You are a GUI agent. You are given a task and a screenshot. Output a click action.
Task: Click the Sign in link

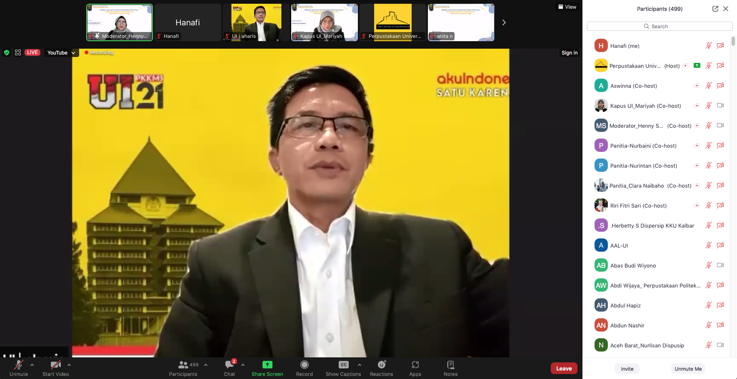570,53
